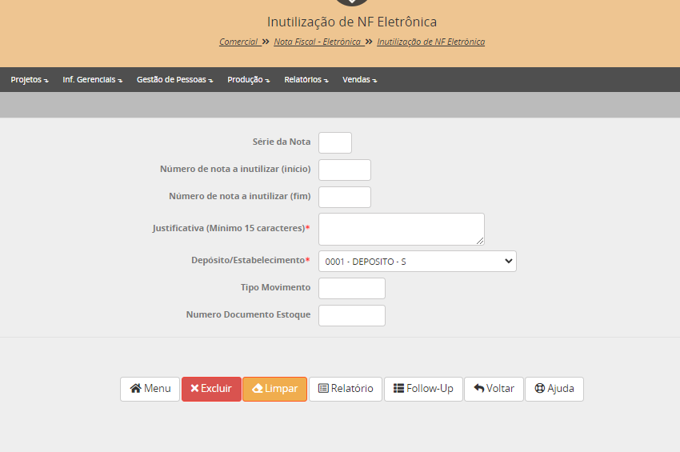
Task: Click the lifebuoy icon on Ajuda button
Action: pos(539,389)
